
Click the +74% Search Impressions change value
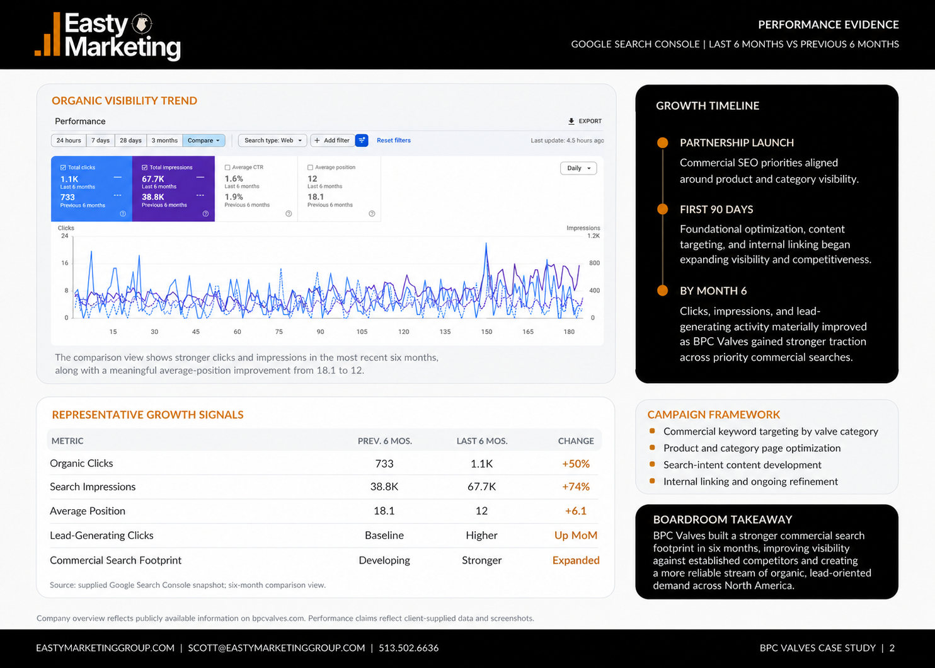coord(576,487)
